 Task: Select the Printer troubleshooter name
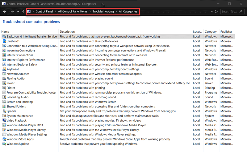pos(11,88)
